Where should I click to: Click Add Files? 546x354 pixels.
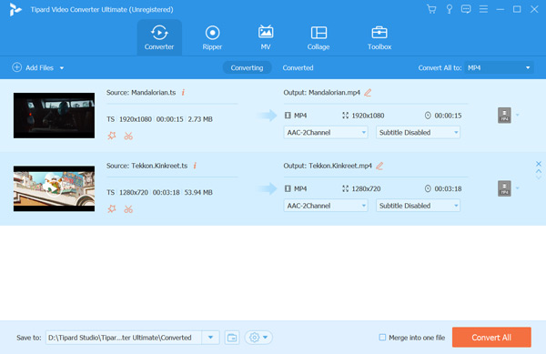tap(38, 68)
